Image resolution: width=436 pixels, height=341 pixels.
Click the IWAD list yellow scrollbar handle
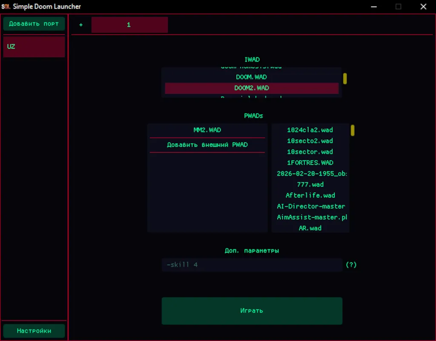345,78
